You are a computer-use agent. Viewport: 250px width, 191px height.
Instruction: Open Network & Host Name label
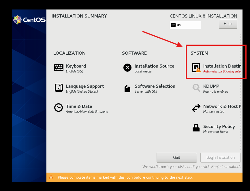pos(222,106)
